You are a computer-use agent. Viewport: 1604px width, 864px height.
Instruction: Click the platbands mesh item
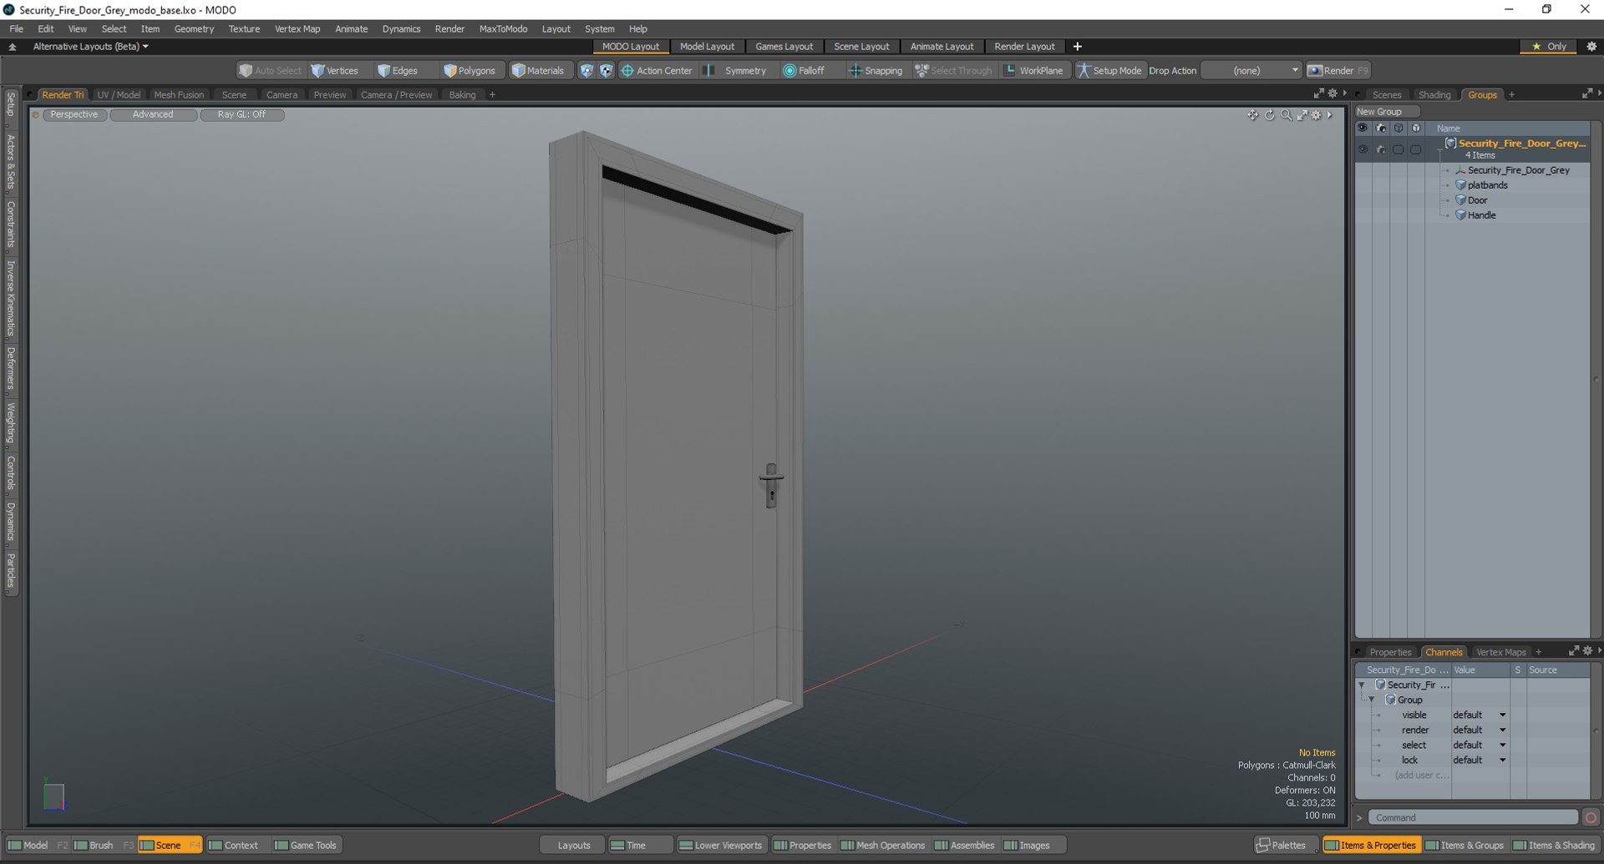point(1487,185)
